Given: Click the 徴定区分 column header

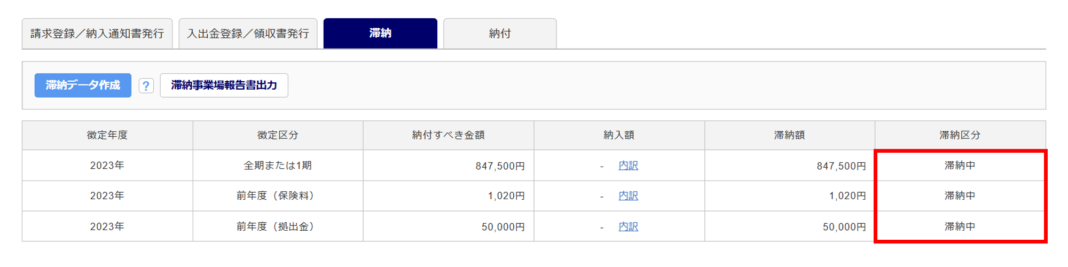Looking at the screenshot, I should tap(278, 135).
